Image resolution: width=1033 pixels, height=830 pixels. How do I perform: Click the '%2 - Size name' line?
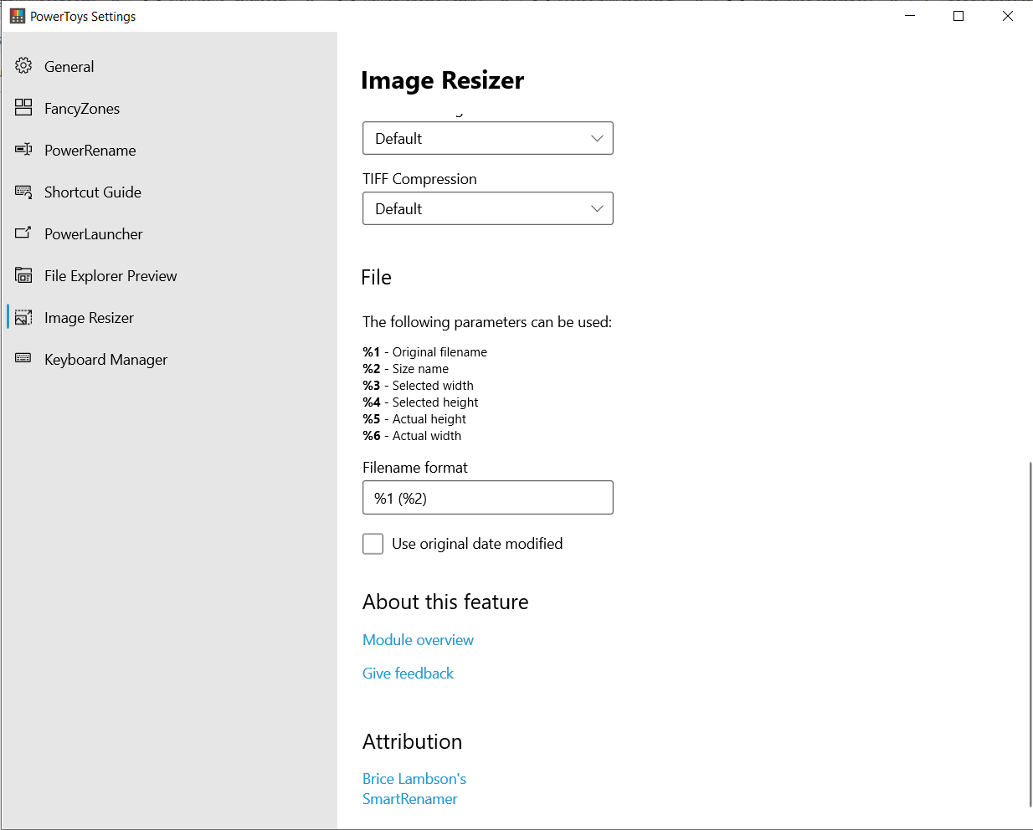pos(405,369)
